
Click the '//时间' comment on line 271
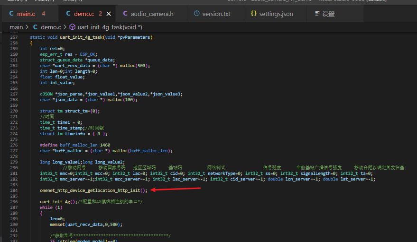pos(47,117)
